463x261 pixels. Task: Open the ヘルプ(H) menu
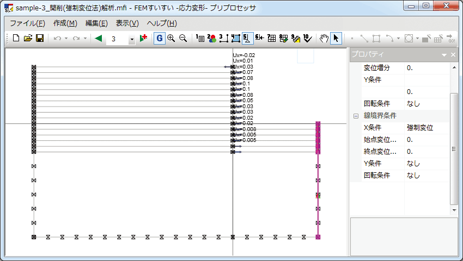coord(162,23)
